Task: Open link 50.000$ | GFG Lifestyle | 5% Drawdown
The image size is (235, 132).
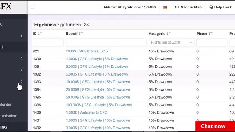Action: click(x=98, y=97)
